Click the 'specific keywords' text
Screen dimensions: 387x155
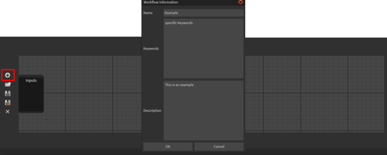tap(179, 23)
